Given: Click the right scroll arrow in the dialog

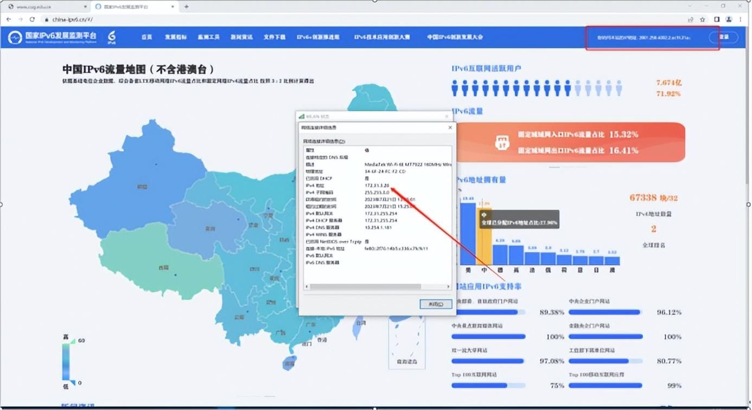Looking at the screenshot, I should tap(448, 286).
